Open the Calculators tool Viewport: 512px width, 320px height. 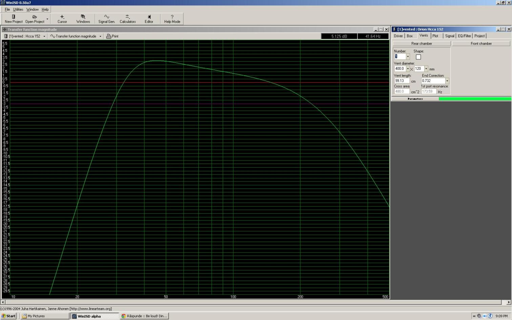pyautogui.click(x=128, y=19)
